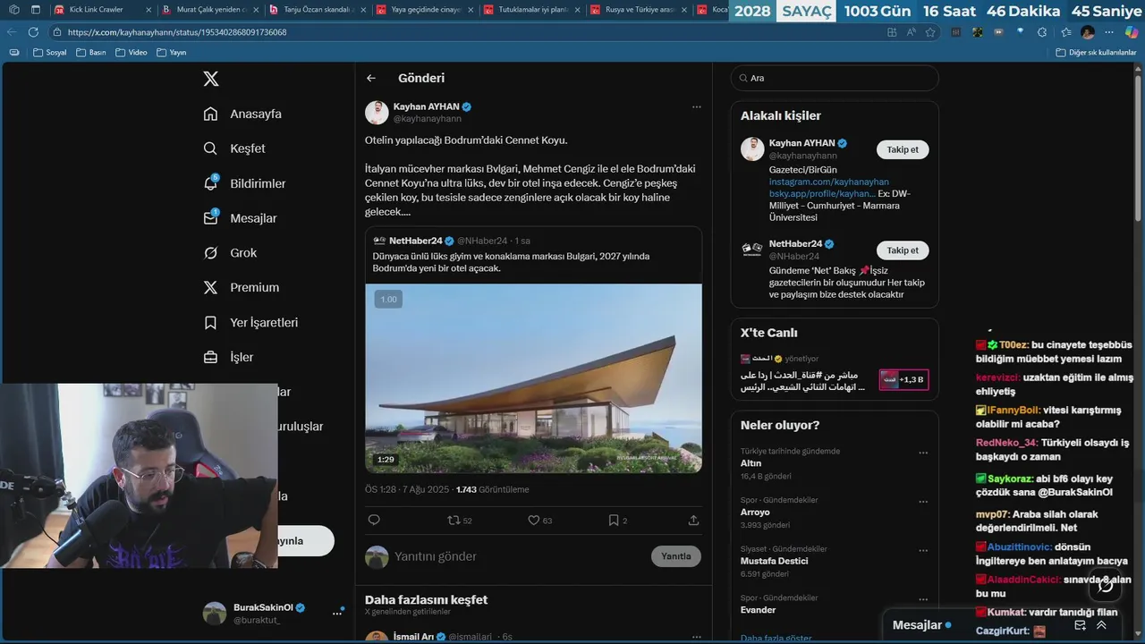Open options for Arroyo trend
Screen dimensions: 1145x644
tap(923, 501)
